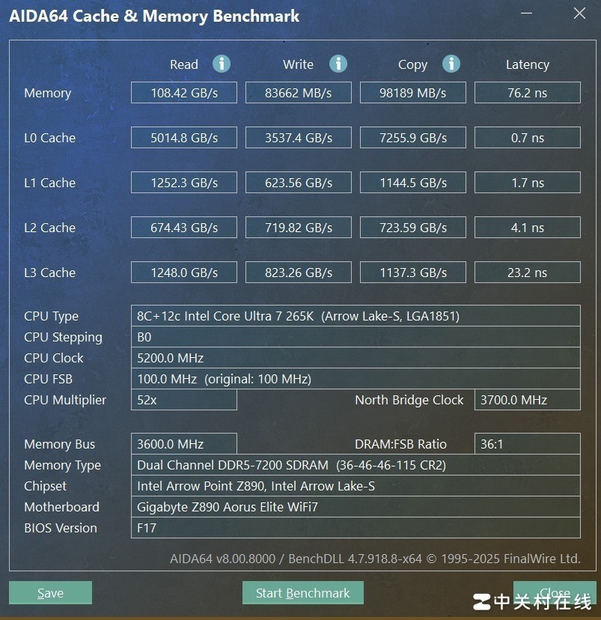The height and width of the screenshot is (620, 601).
Task: Click the BIOS Version field showing F17
Action: pyautogui.click(x=357, y=528)
